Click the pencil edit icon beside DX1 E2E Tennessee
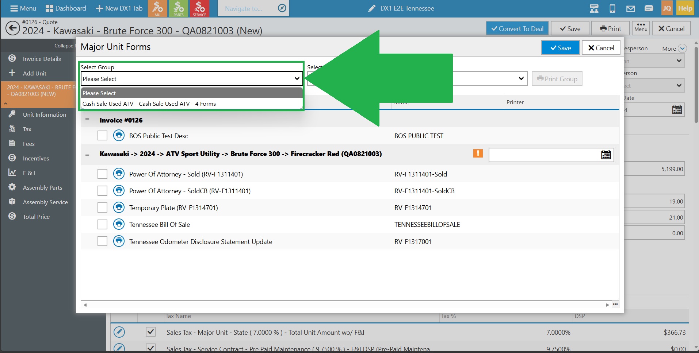 click(371, 8)
